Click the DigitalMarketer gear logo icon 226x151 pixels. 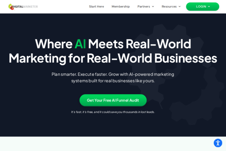[x=11, y=7]
